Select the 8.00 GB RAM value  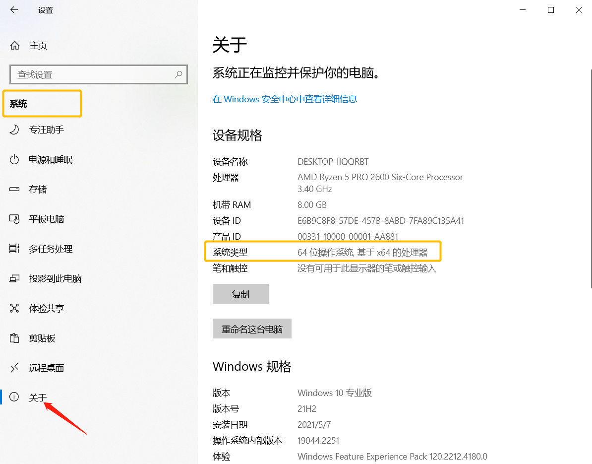(312, 205)
